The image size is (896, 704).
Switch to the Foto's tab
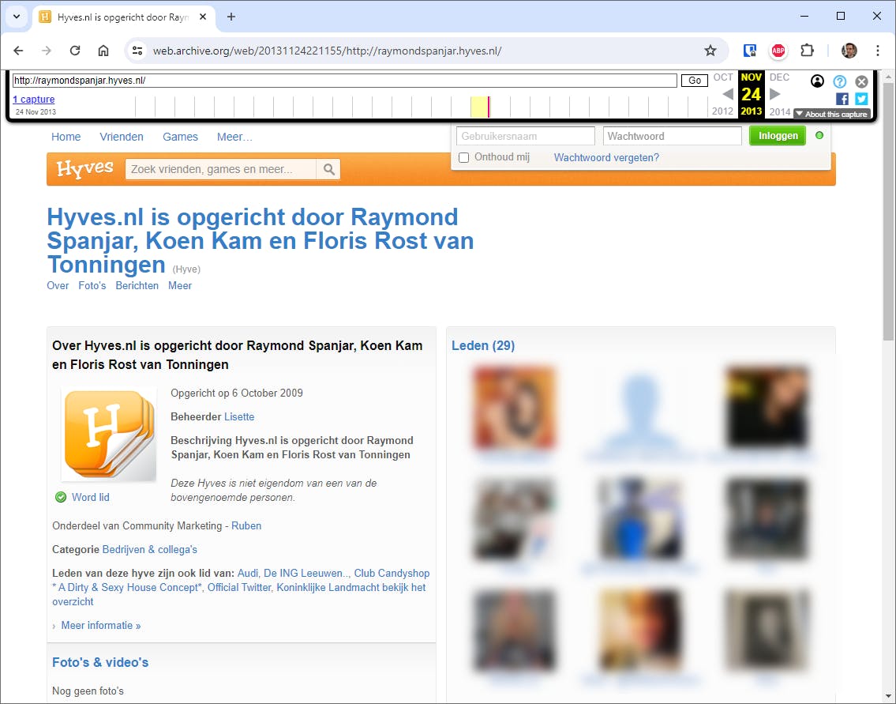click(x=92, y=285)
